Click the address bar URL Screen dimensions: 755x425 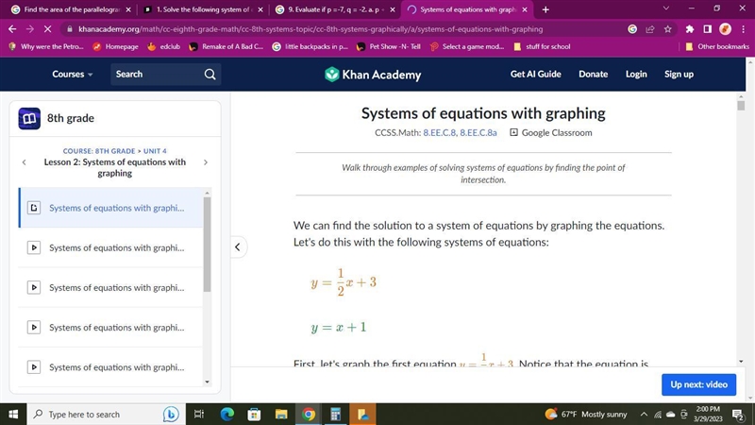point(310,29)
